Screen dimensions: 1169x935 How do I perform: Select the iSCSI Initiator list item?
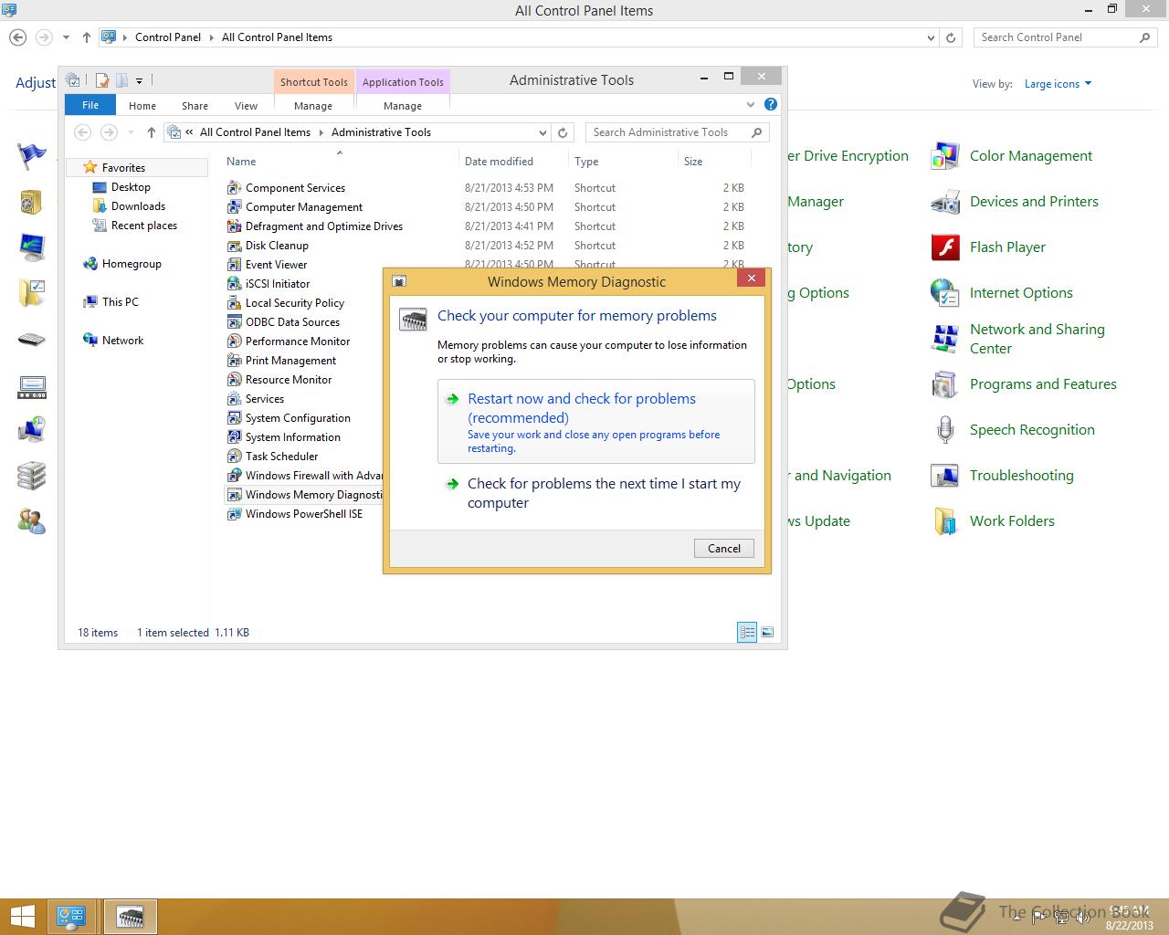pyautogui.click(x=278, y=284)
